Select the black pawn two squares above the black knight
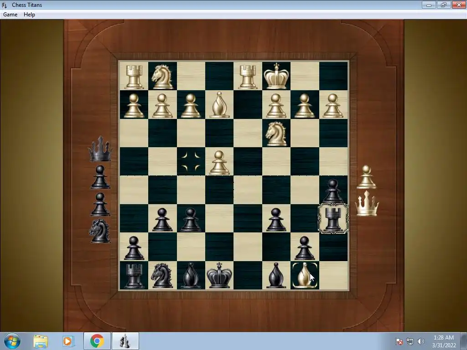This screenshot has height=350, width=467. pyautogui.click(x=162, y=220)
